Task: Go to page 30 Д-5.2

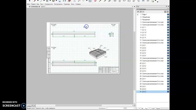Action: [x=144, y=89]
